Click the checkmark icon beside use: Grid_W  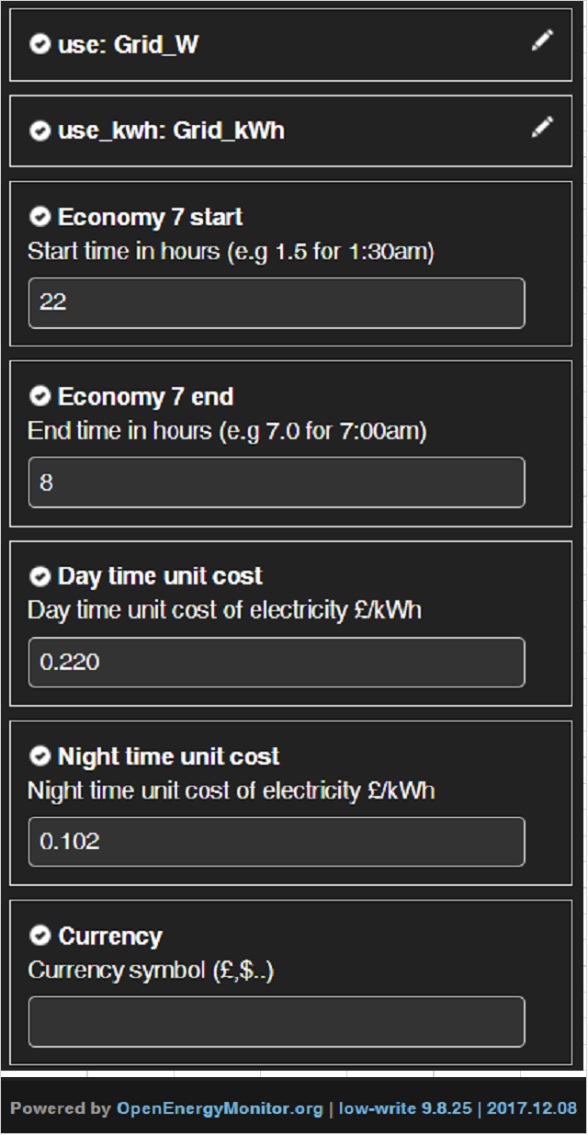tap(40, 44)
